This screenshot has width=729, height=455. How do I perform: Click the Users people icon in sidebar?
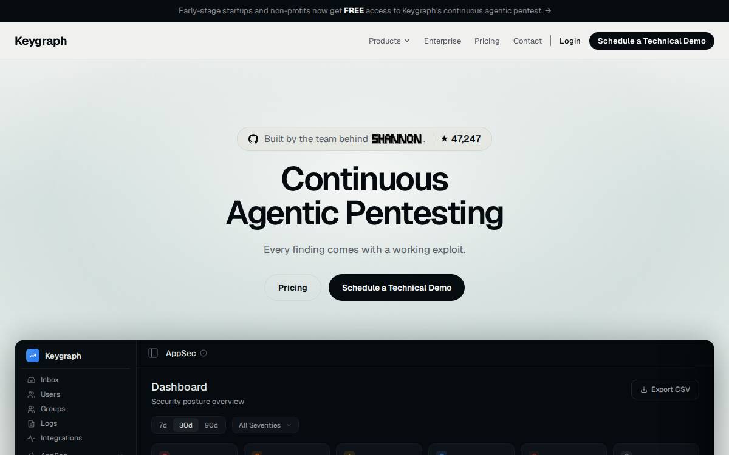[x=31, y=394]
